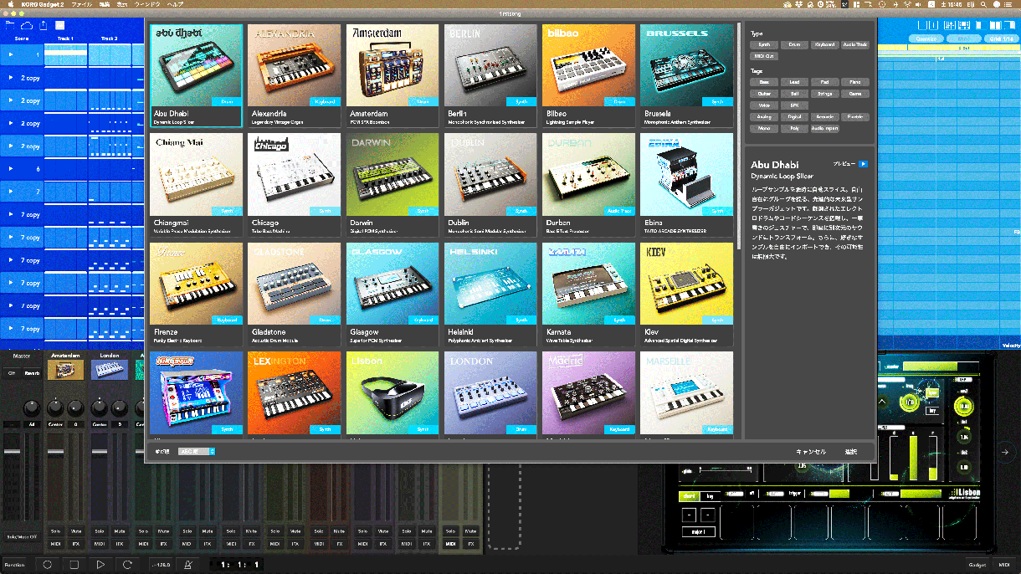Open the ヘルプ menu

coord(175,4)
